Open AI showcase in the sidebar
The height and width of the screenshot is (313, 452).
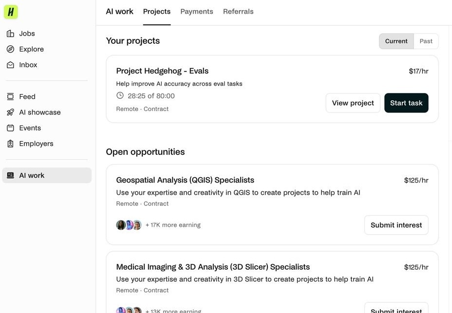(47, 112)
